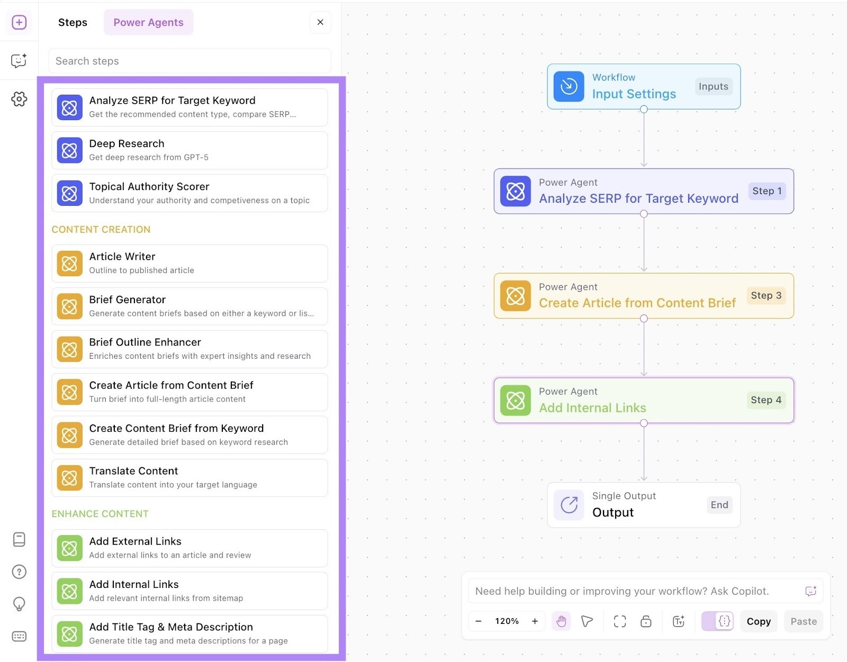Zoom in with the plus button
The image size is (847, 662).
(x=535, y=621)
